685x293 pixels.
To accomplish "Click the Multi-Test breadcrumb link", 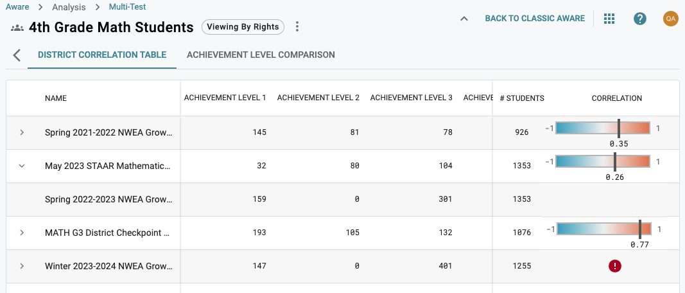I will (x=128, y=7).
